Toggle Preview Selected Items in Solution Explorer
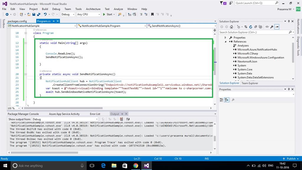302x170 pixels. pos(277,27)
